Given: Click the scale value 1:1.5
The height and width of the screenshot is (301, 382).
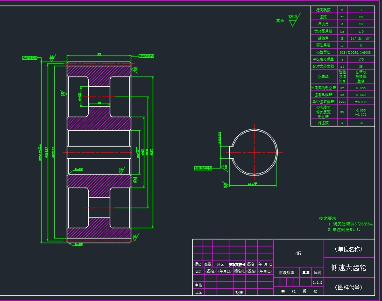Looking at the screenshot, I should (x=318, y=282).
